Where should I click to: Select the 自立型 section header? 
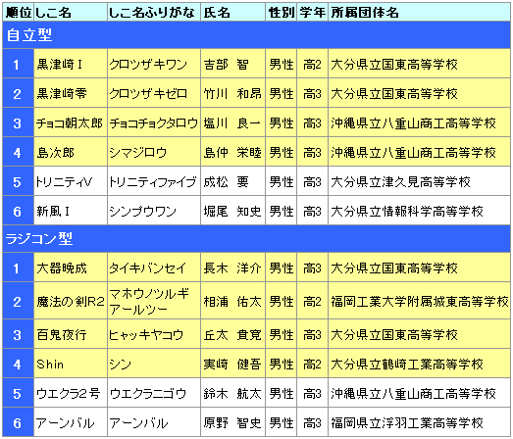pos(257,35)
